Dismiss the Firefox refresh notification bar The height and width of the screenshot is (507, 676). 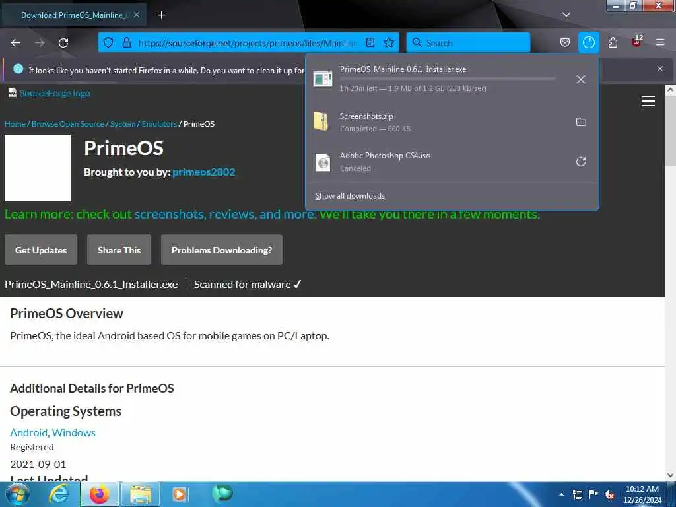pos(660,69)
